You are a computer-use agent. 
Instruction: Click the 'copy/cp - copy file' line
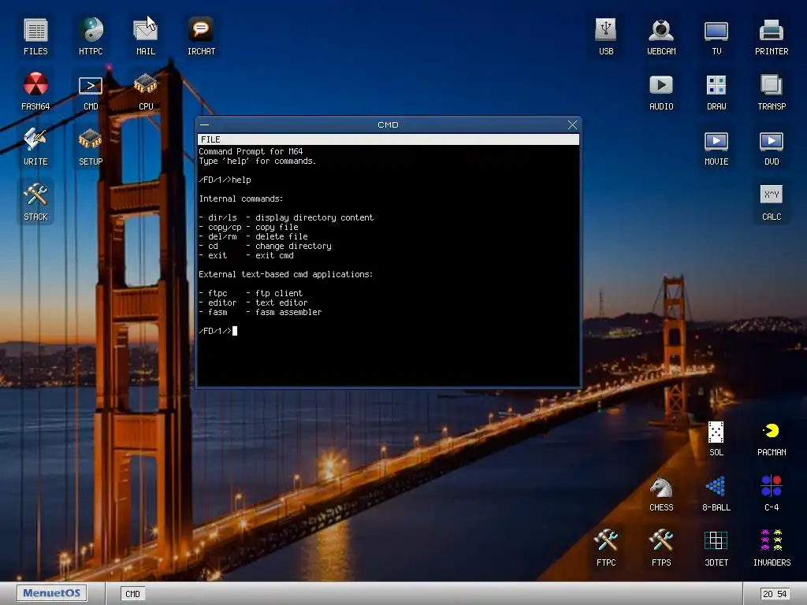(x=248, y=227)
